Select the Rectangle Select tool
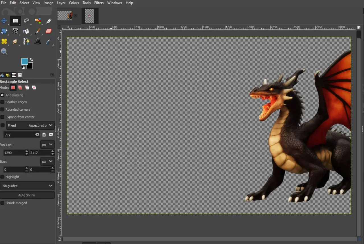The image size is (364, 244). click(x=15, y=21)
